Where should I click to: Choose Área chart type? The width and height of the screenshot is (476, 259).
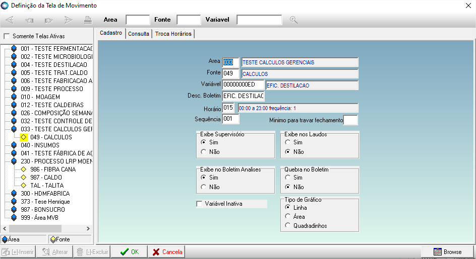point(288,216)
